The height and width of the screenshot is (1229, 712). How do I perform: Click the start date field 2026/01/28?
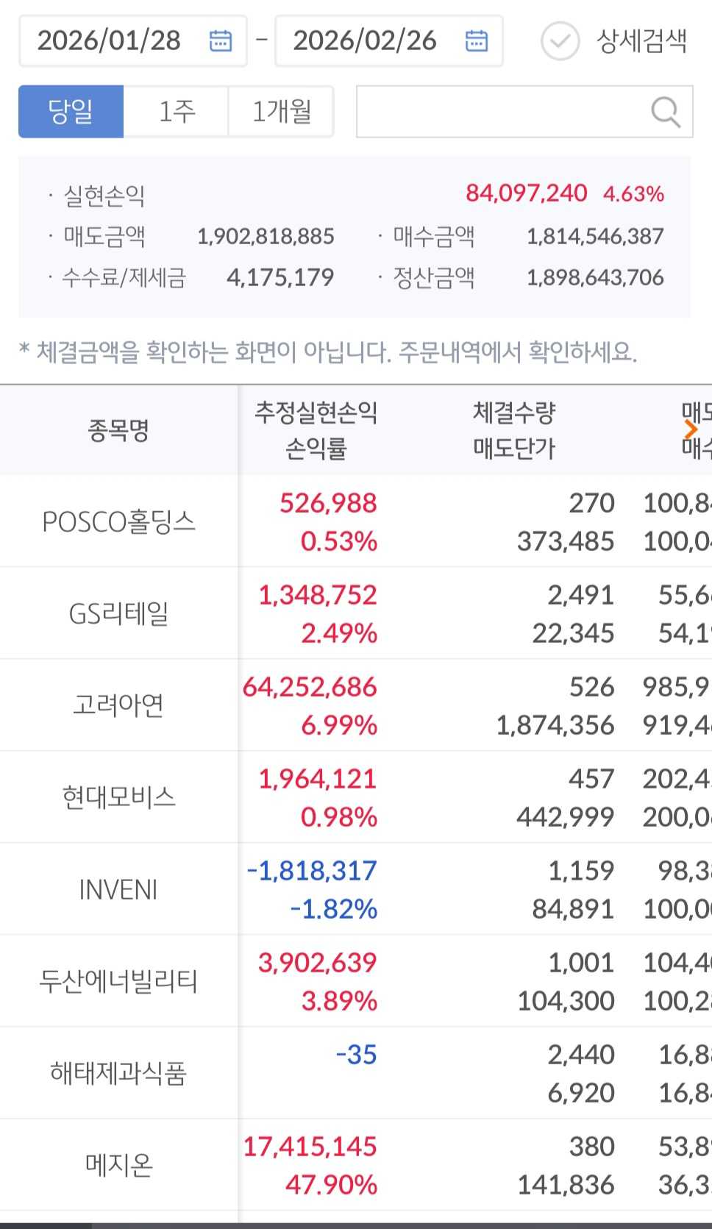(109, 40)
